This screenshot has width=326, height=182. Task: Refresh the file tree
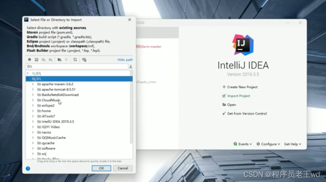(75, 60)
